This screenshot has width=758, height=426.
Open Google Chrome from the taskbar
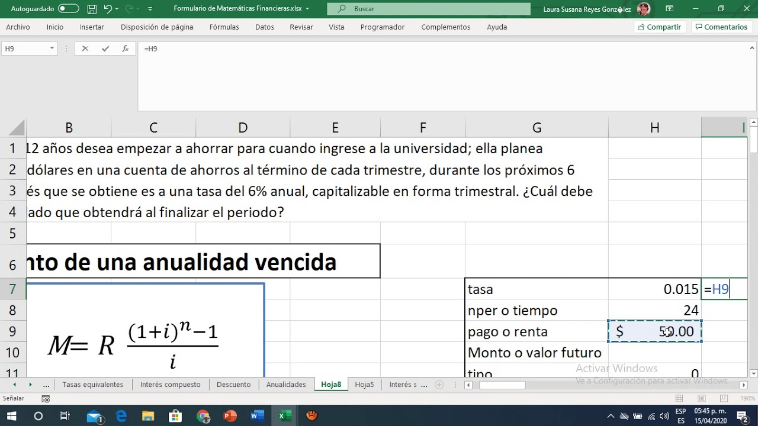click(x=203, y=416)
